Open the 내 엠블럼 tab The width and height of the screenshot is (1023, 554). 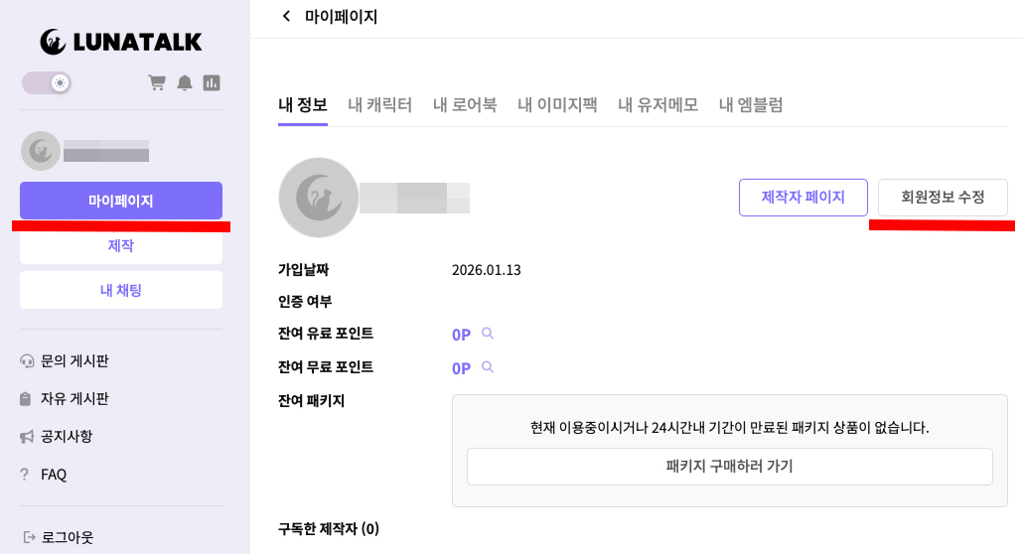tap(750, 105)
